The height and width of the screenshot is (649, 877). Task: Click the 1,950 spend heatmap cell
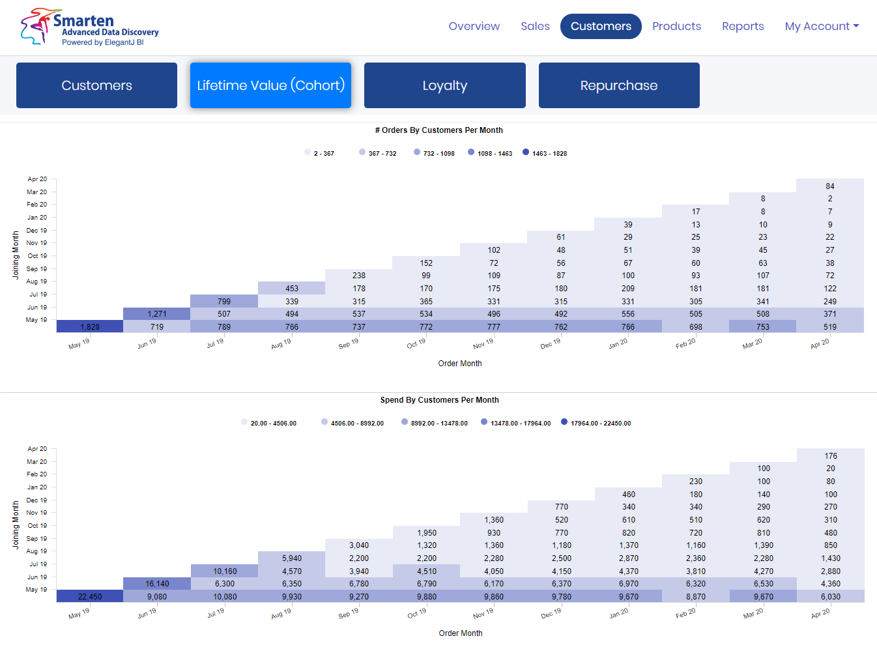(427, 532)
